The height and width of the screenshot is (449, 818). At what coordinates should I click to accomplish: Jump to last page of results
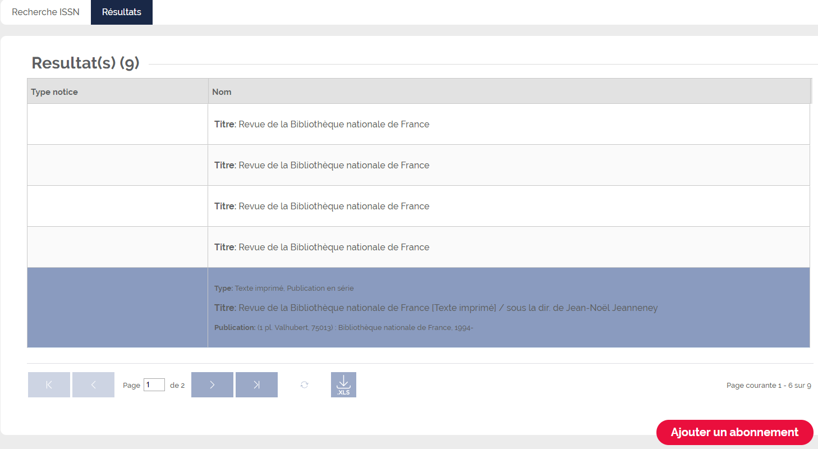coord(256,385)
